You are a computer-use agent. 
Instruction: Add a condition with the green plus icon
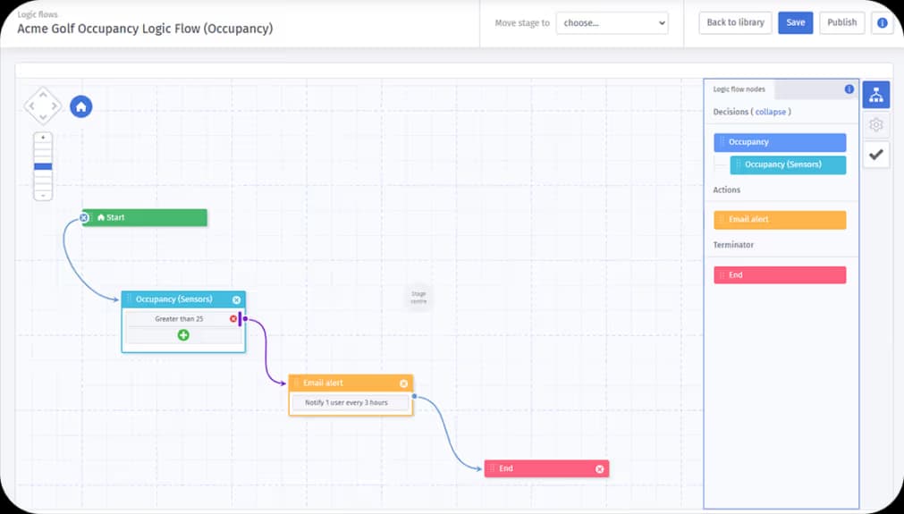pyautogui.click(x=183, y=335)
